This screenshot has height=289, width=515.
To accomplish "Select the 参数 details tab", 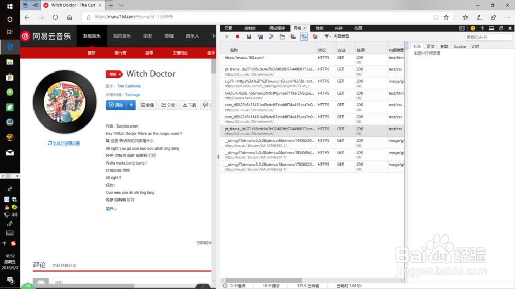I will pyautogui.click(x=444, y=47).
